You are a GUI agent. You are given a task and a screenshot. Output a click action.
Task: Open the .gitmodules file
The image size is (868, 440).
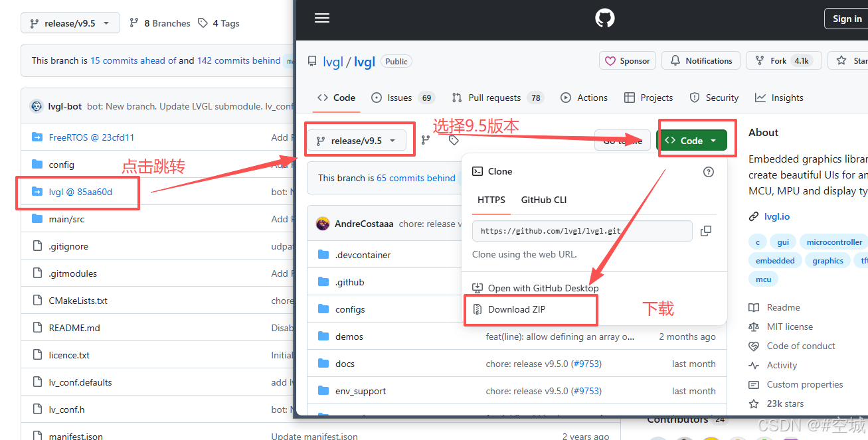pos(73,273)
